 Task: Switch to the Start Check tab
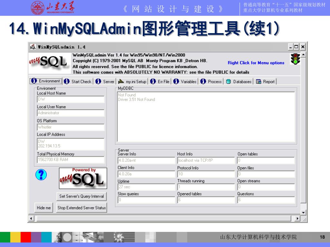coord(78,81)
